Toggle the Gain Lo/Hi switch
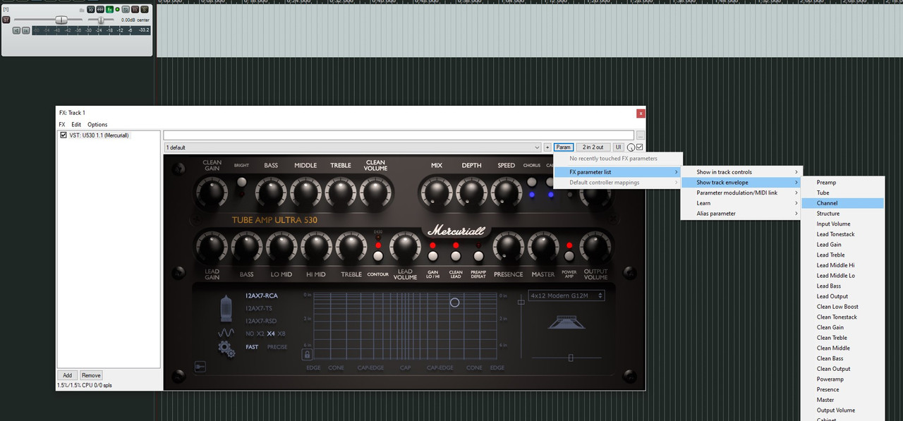Image resolution: width=903 pixels, height=421 pixels. [x=432, y=256]
